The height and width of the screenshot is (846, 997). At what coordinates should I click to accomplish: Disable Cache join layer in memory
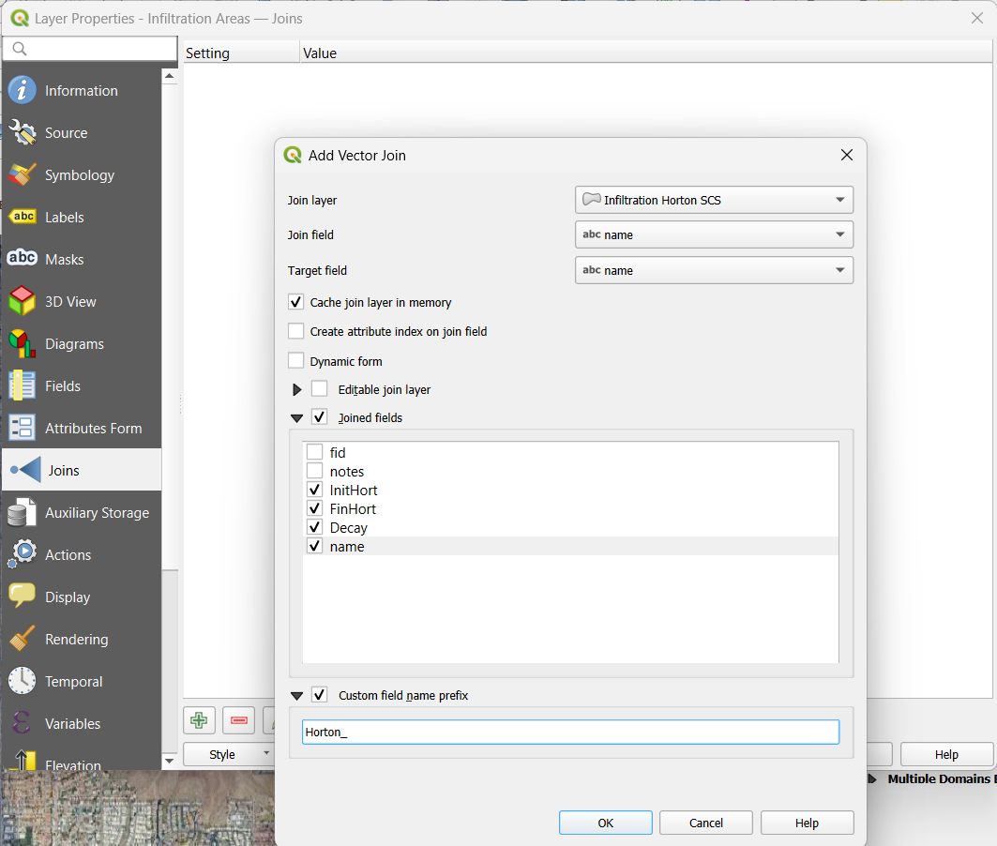[296, 302]
